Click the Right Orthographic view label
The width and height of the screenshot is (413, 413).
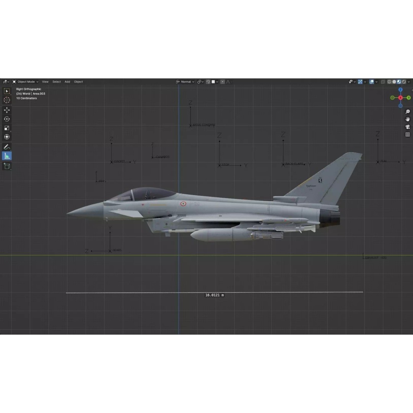pyautogui.click(x=28, y=89)
